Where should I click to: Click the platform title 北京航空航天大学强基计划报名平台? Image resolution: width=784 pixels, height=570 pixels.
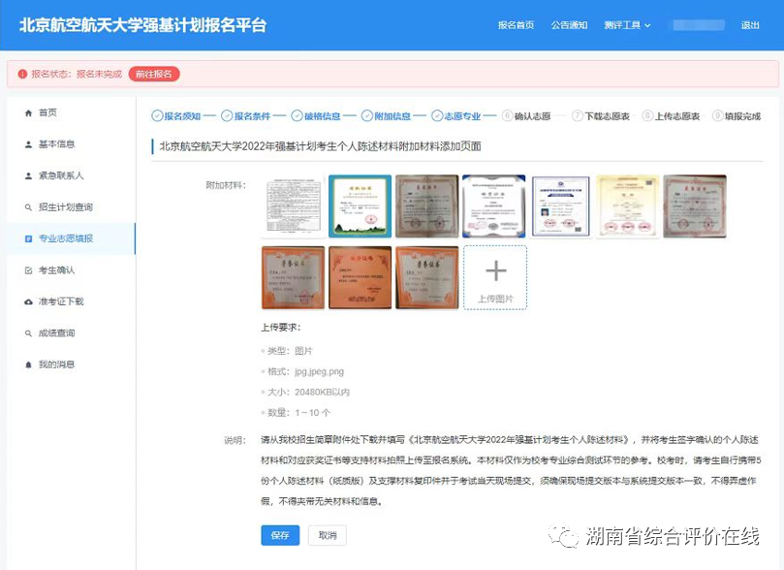[142, 25]
